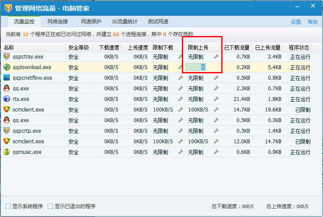Sort by the 已上传流量 column header

267,47
